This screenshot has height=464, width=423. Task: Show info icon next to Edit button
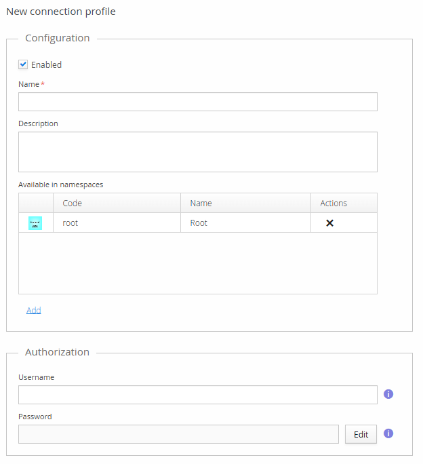(x=388, y=434)
